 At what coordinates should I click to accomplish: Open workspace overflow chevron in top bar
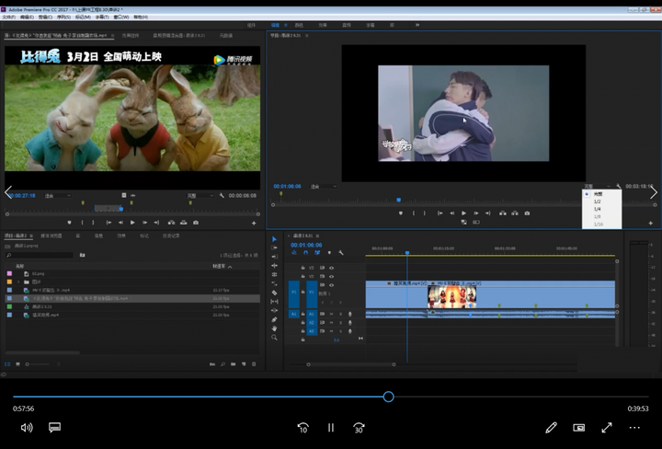[x=417, y=25]
